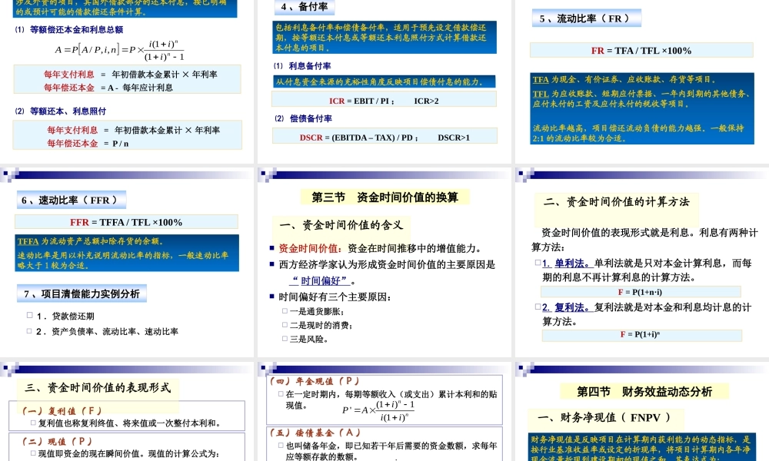Screen dimensions: 769x461
Task: Click the bullet '时间偏好有三个主要原因:'
Action: point(335,297)
